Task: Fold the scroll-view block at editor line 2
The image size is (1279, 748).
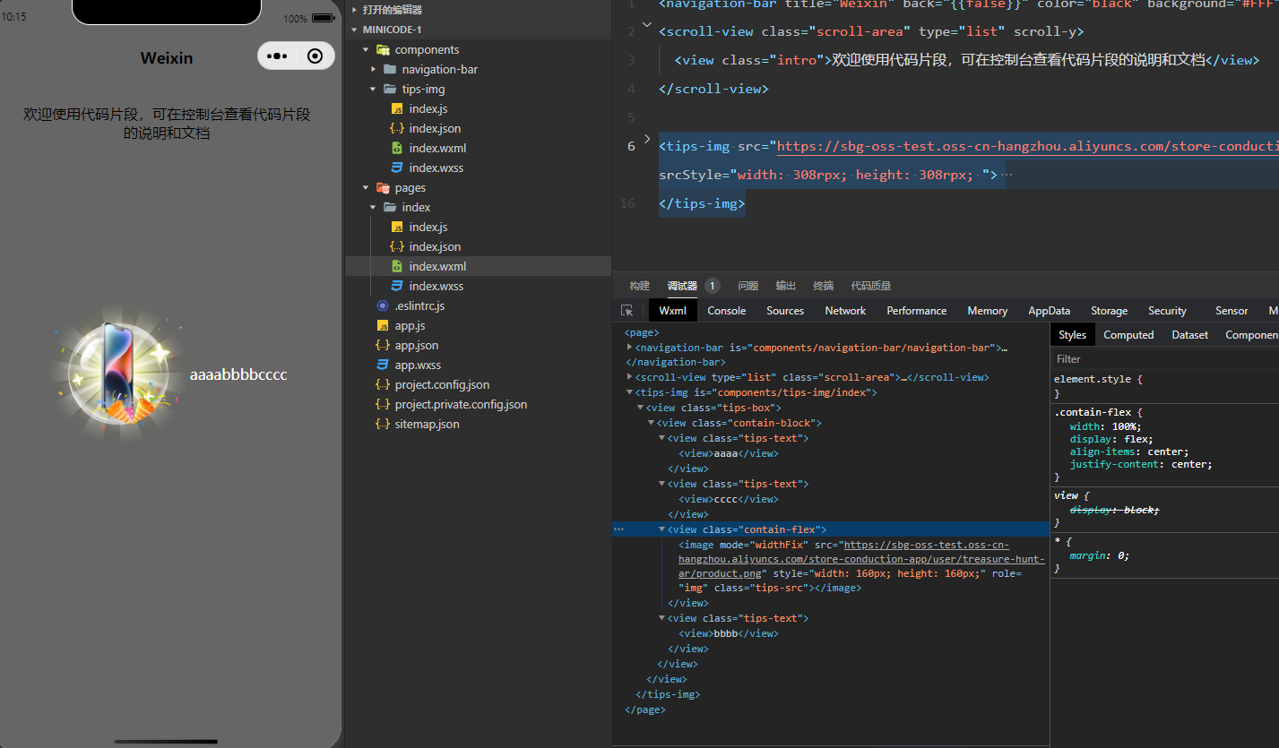Action: [647, 25]
